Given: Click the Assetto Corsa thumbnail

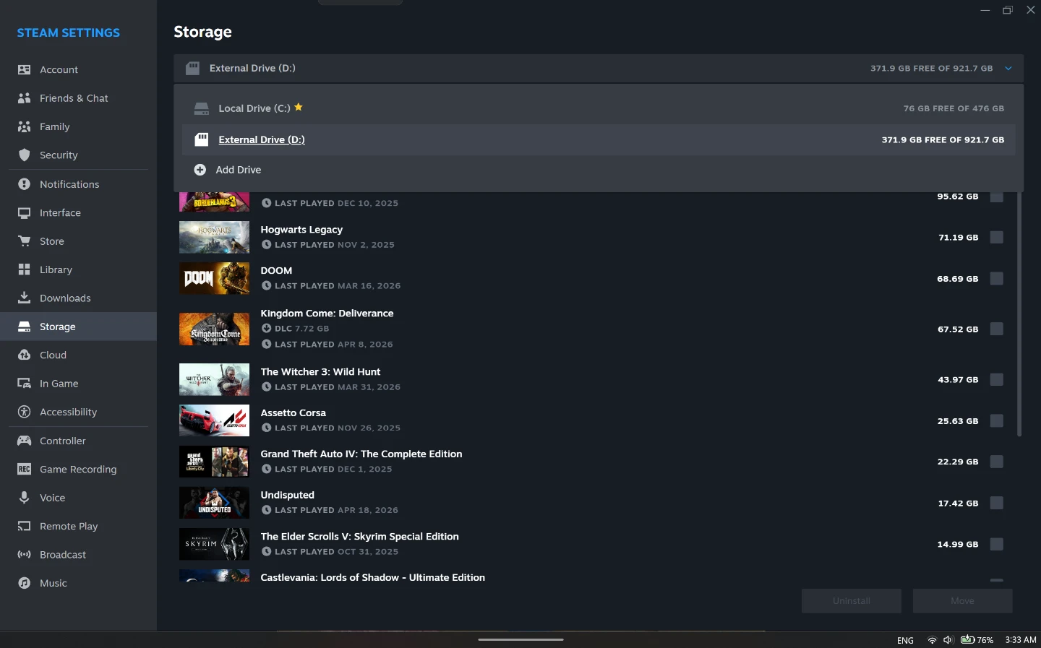Looking at the screenshot, I should [214, 420].
